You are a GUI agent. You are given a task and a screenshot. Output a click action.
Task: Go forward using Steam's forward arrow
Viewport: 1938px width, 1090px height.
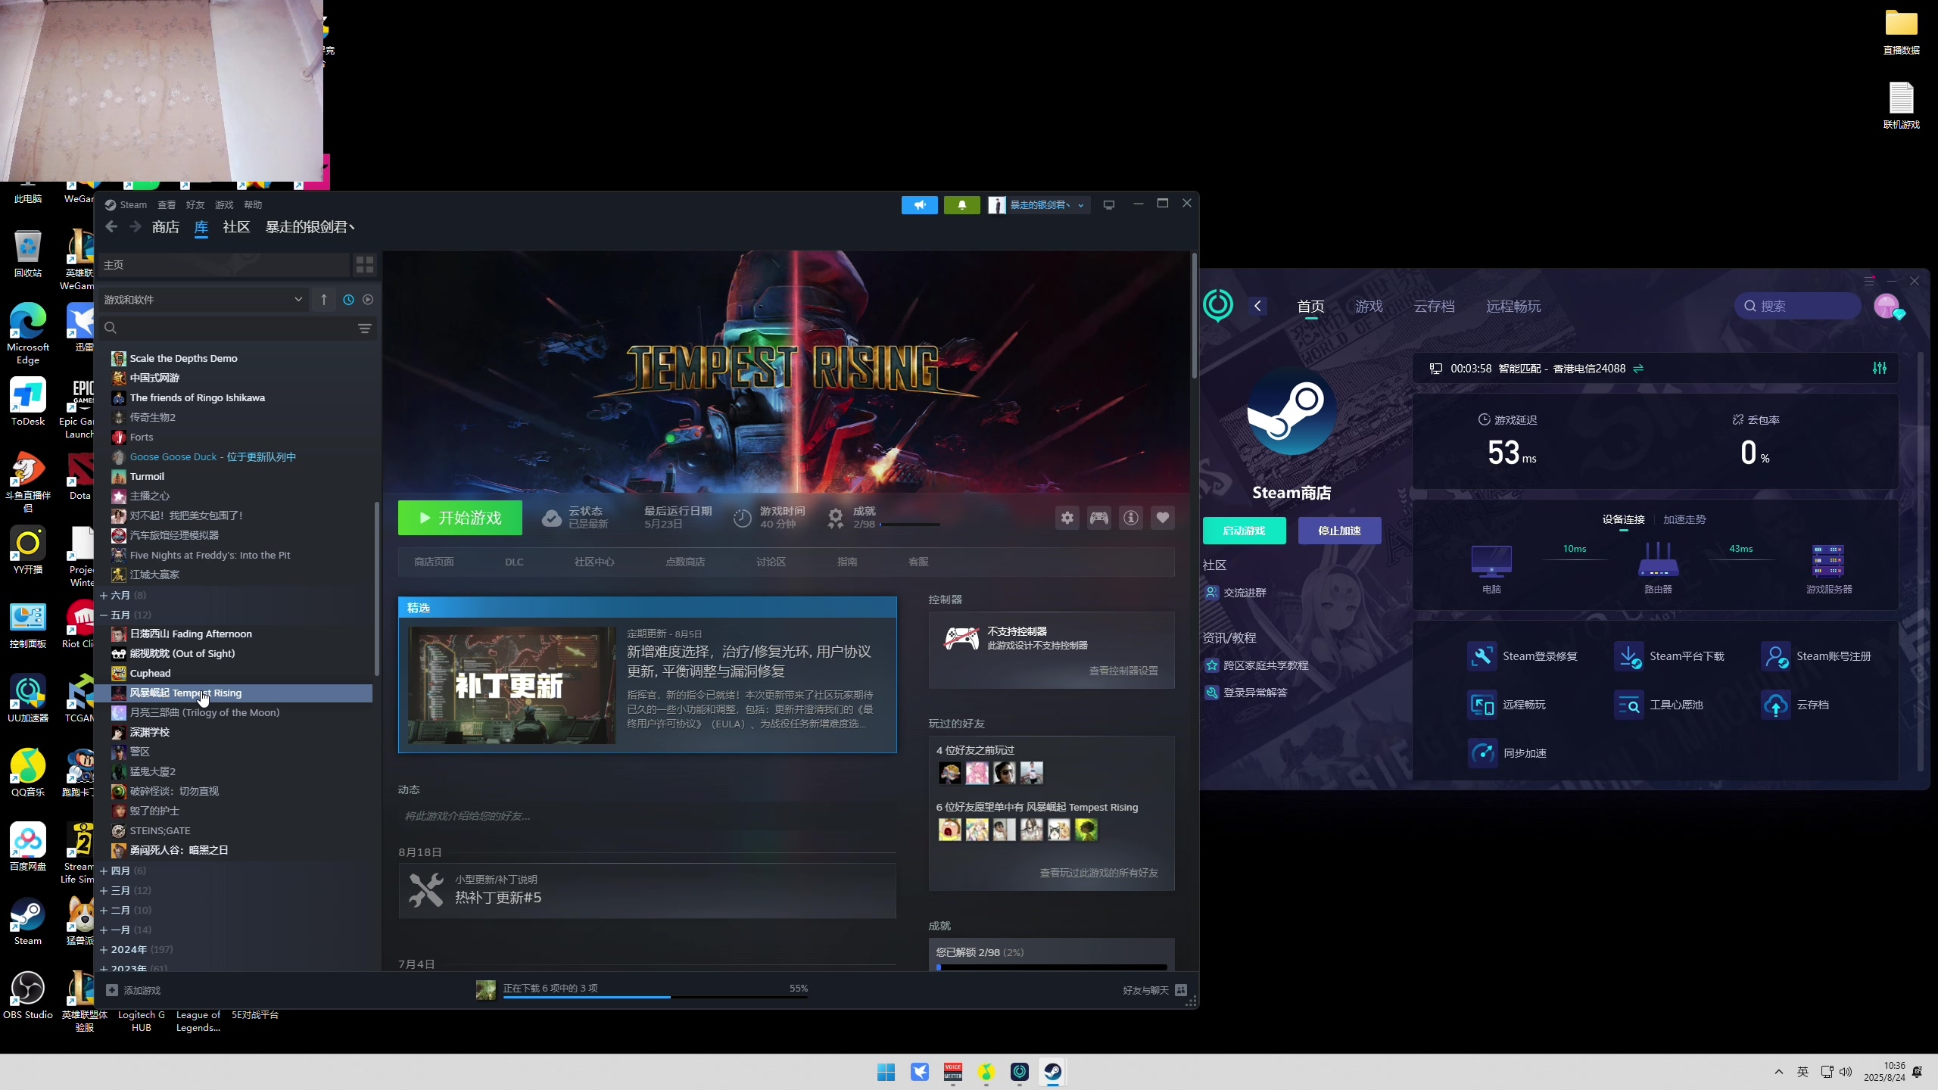pyautogui.click(x=136, y=227)
